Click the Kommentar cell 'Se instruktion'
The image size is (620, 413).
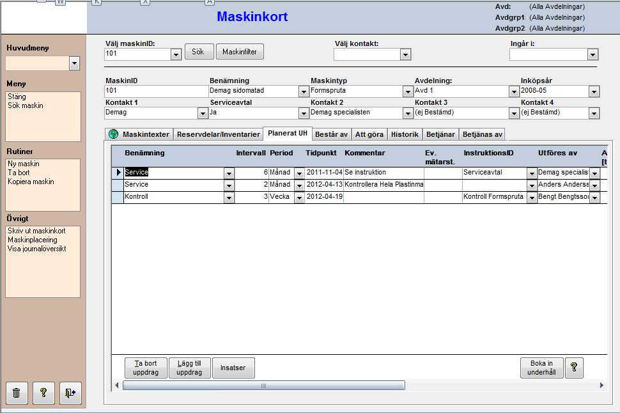coord(384,173)
